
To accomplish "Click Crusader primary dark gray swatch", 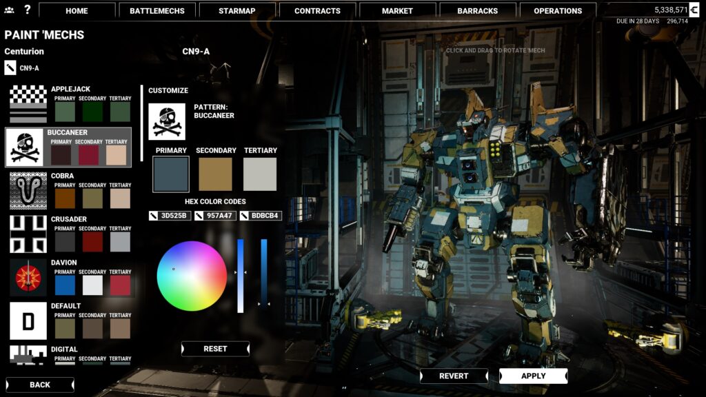I will 65,242.
